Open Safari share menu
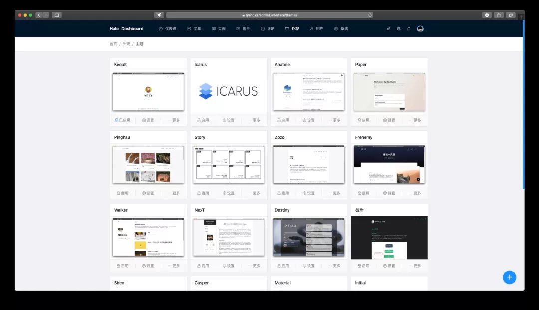This screenshot has height=310, width=539. [499, 15]
